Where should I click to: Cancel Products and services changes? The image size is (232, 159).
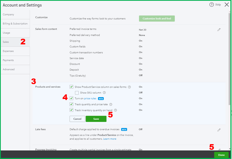(x=77, y=119)
